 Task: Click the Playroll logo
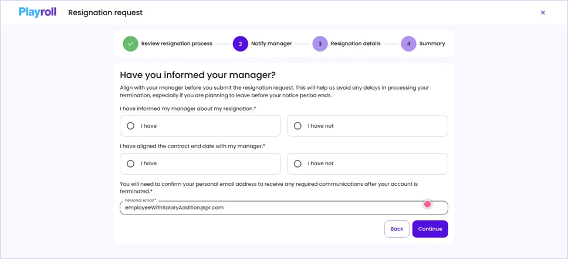coord(38,12)
